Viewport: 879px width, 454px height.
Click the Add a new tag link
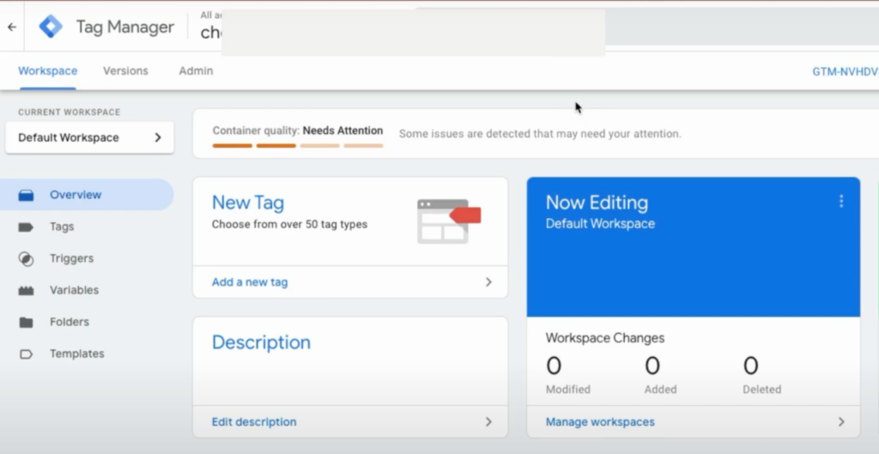250,282
